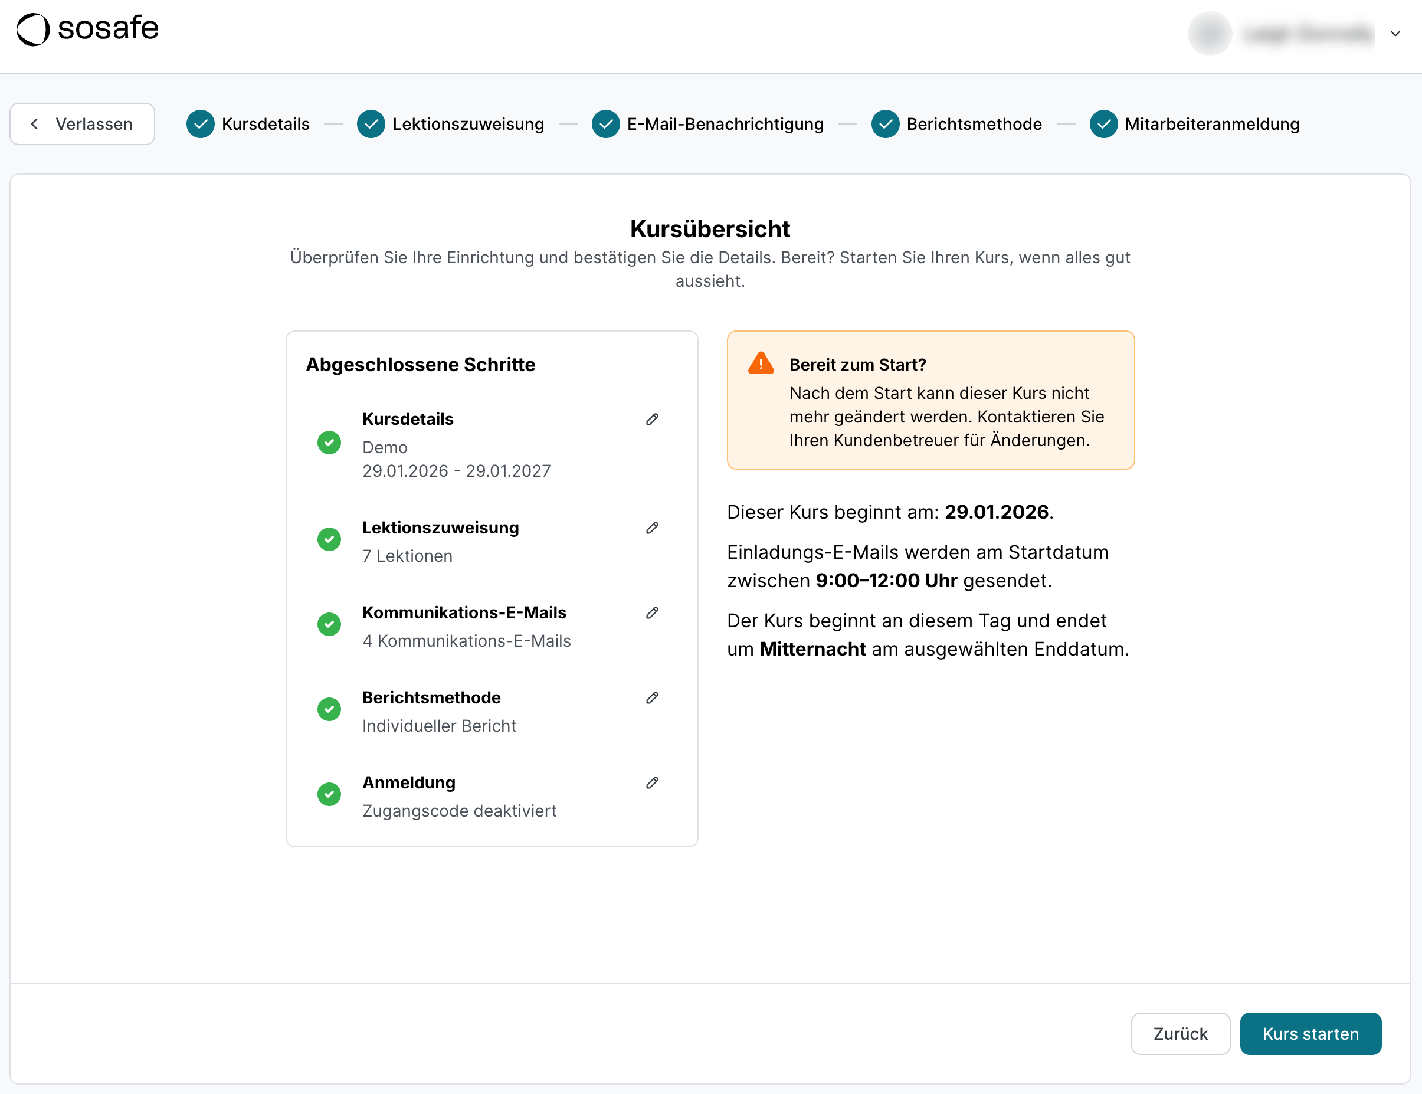
Task: Open the account dropdown chevron
Action: pos(1395,34)
